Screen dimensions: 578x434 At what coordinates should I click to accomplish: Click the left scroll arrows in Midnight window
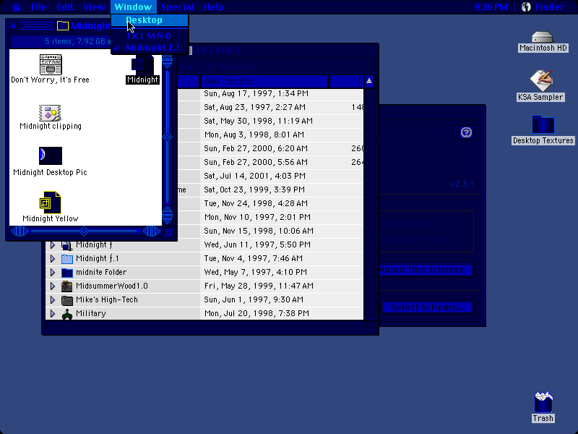(x=20, y=231)
